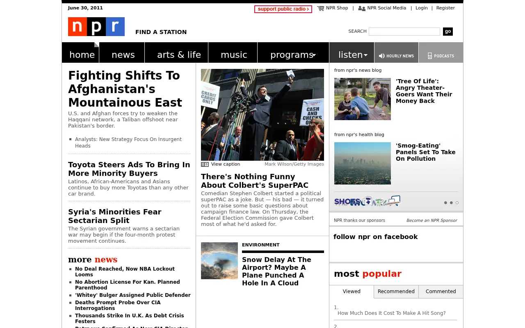
Task: Focus the search input field
Action: (x=404, y=32)
